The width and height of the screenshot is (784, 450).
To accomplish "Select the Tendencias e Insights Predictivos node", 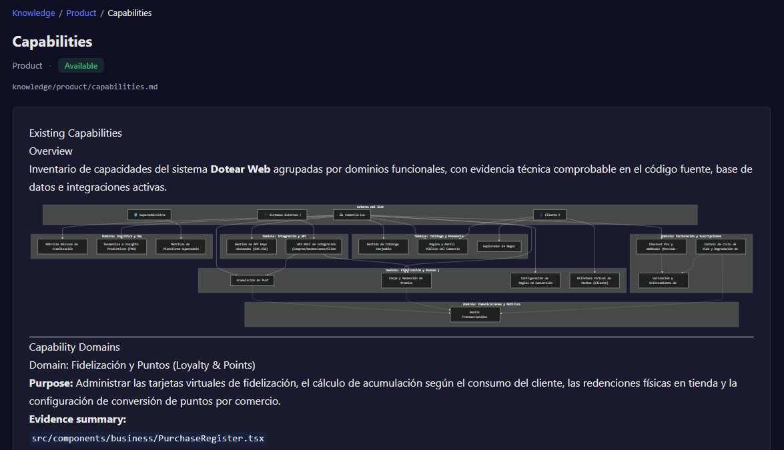I will (121, 246).
